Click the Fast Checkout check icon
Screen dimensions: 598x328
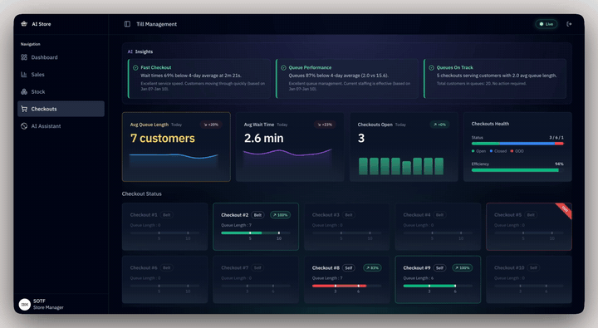(x=135, y=67)
